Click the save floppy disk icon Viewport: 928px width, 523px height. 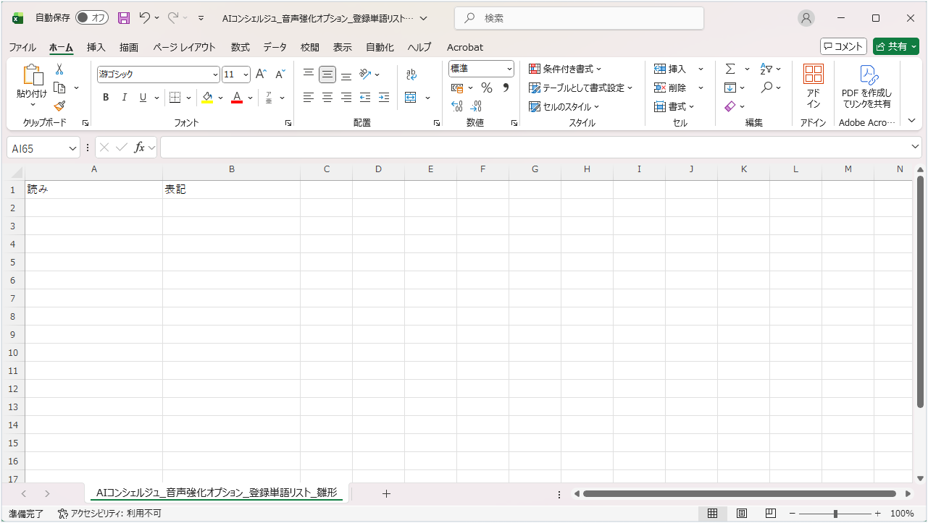[124, 18]
